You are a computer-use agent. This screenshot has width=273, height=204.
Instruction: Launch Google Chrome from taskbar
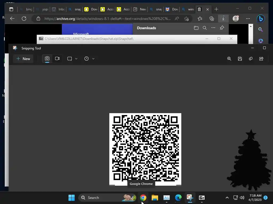(x=143, y=198)
